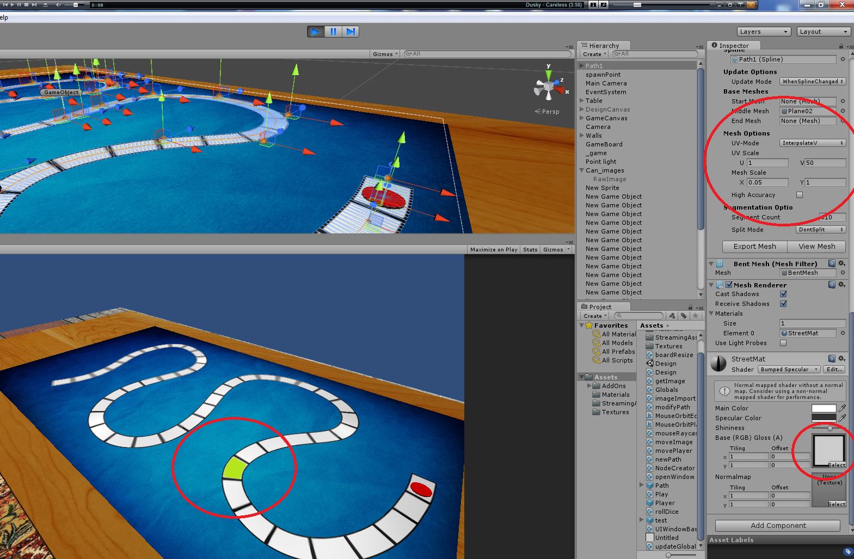Click the scene orientation gizmo
Screen dimensions: 854x559
click(549, 86)
